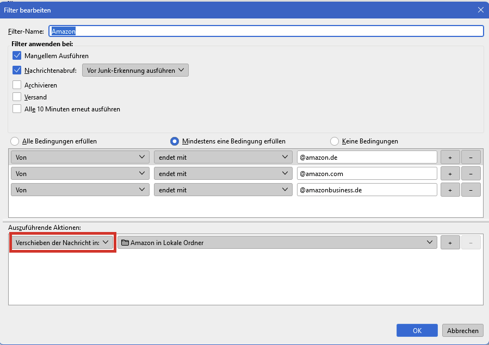Uncheck Manuellem Ausführen checkbox
This screenshot has width=489, height=345.
click(x=17, y=55)
